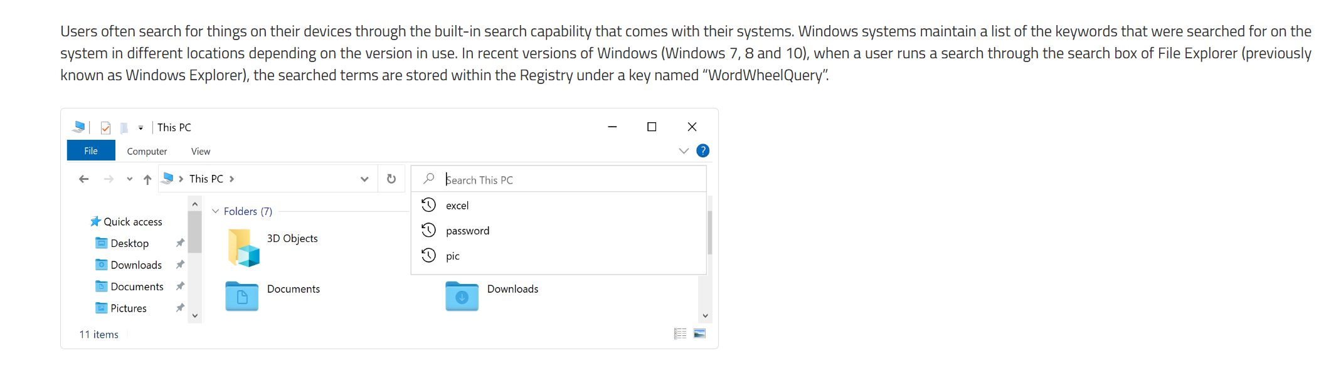The image size is (1341, 373).
Task: Click the This PC icon in title bar
Action: 78,127
